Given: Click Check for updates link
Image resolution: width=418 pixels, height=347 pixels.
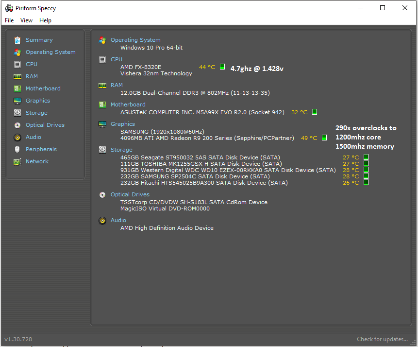Looking at the screenshot, I should coord(382,339).
